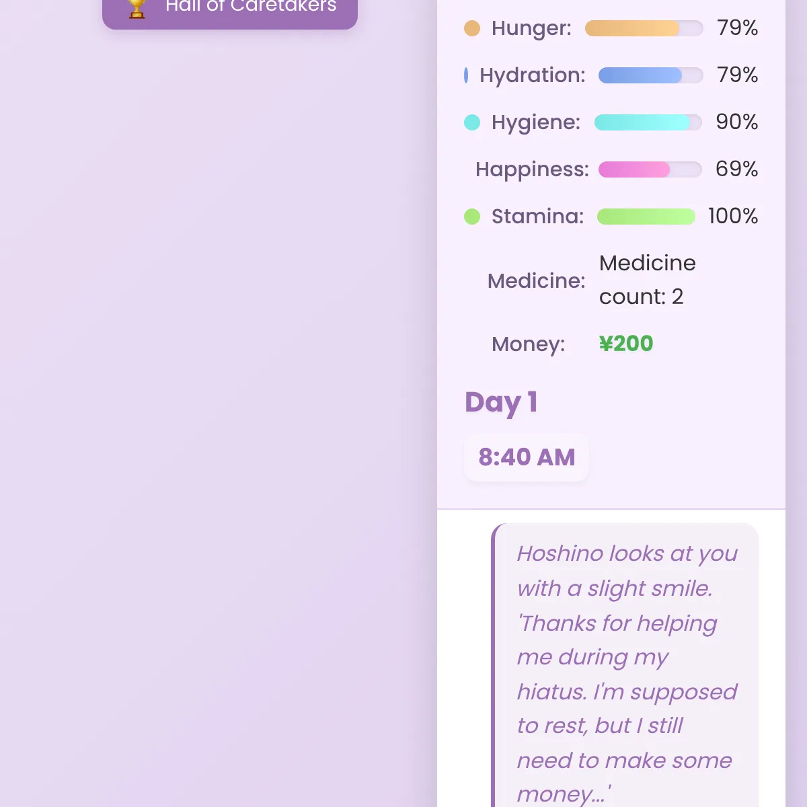Click the Hygiene 90% value
Viewport: 807px width, 807px height.
[x=736, y=122]
